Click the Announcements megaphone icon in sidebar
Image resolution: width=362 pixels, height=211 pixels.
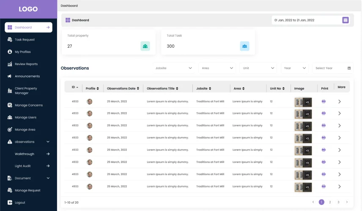(x=10, y=76)
